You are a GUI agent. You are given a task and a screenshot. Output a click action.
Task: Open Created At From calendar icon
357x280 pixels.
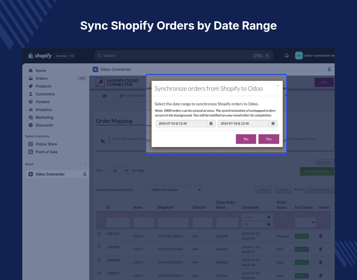269,217
